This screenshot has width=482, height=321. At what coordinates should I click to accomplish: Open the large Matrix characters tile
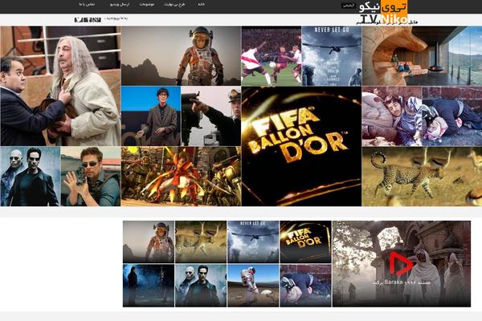(x=31, y=177)
